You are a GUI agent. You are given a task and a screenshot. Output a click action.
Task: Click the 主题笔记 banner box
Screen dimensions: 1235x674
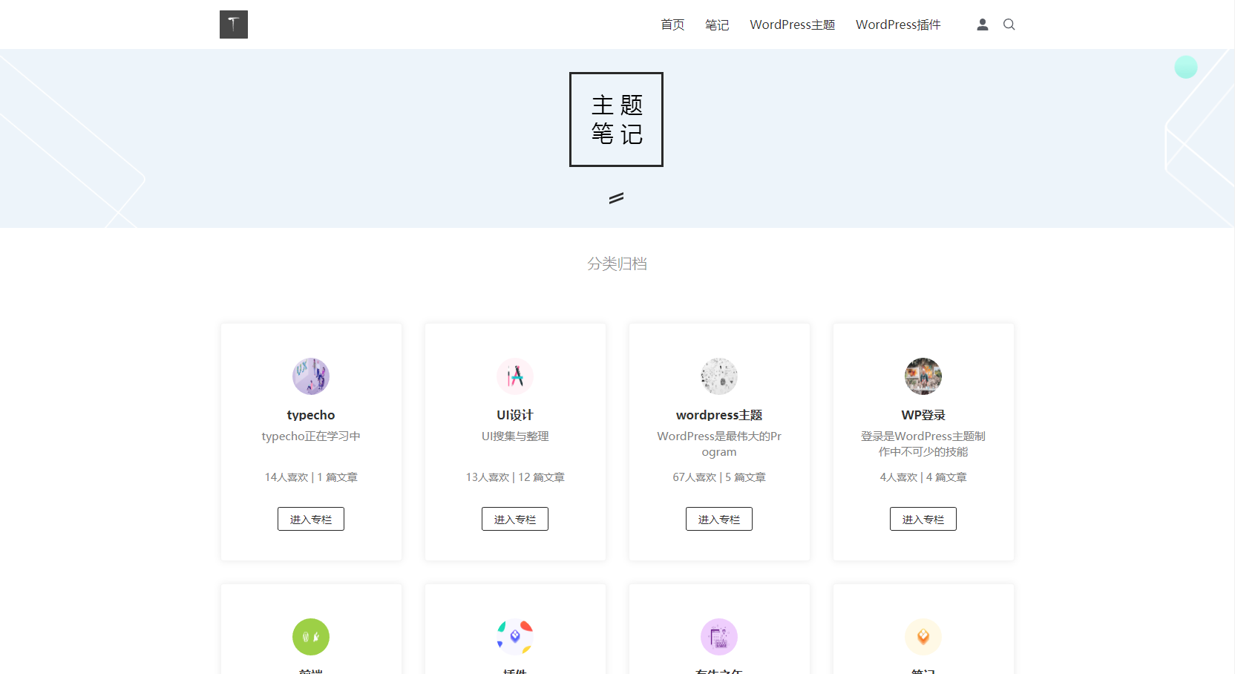616,119
